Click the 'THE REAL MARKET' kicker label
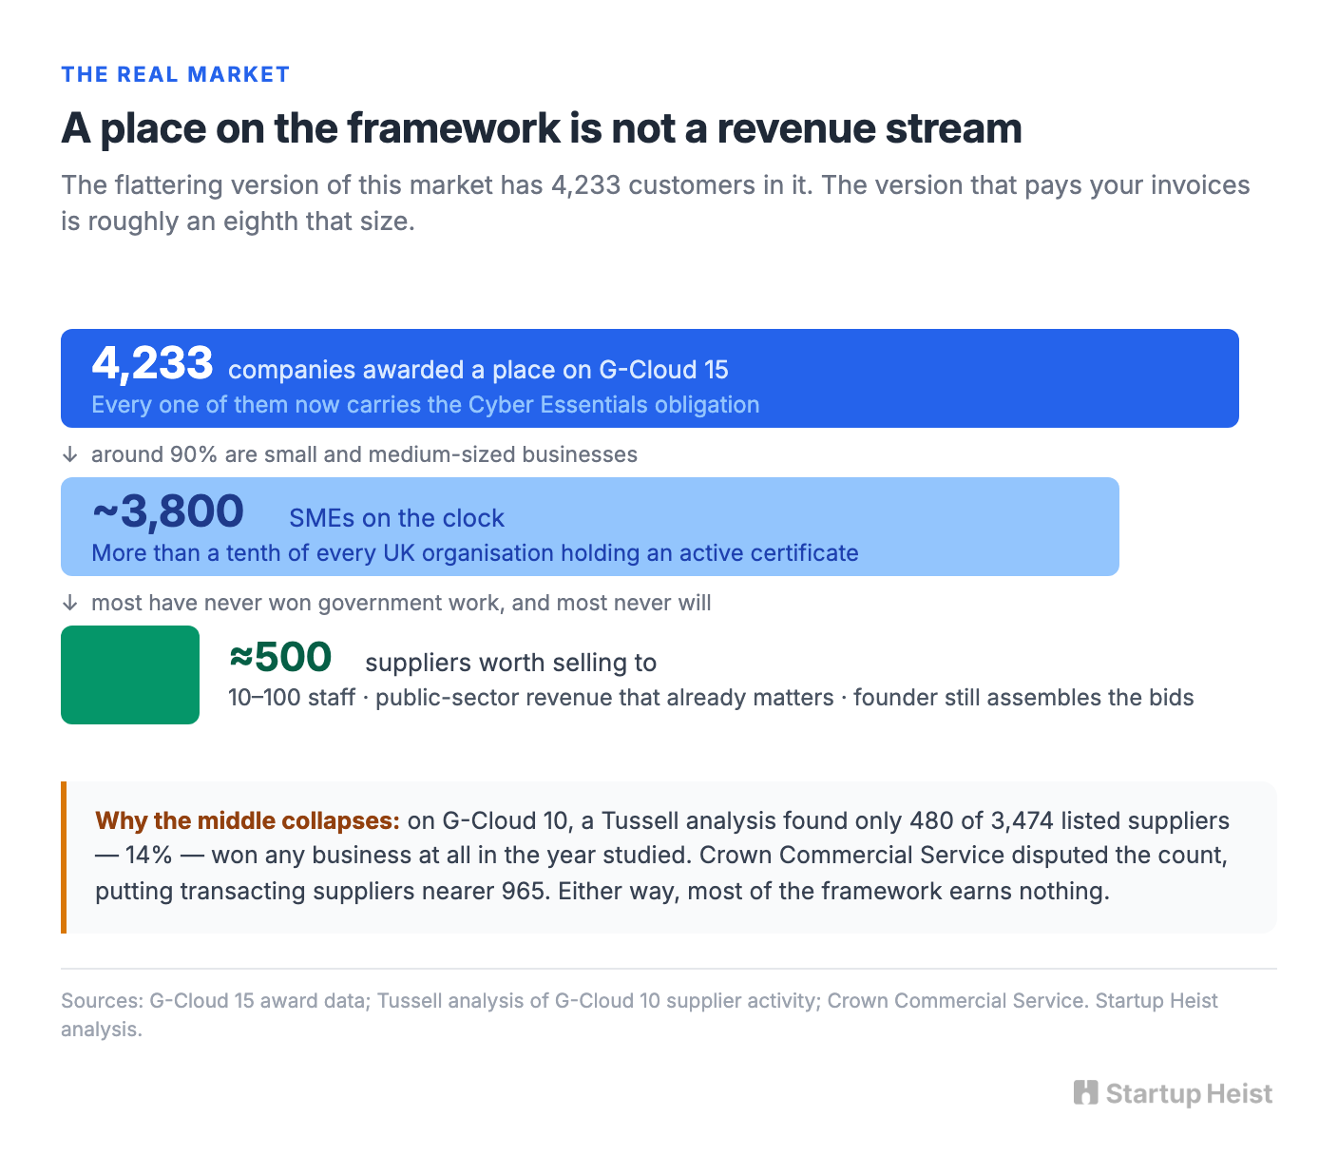 click(x=176, y=74)
